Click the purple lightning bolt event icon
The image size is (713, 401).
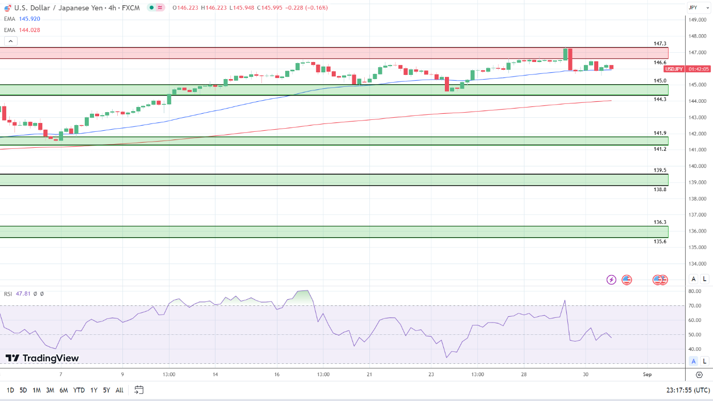coord(611,280)
